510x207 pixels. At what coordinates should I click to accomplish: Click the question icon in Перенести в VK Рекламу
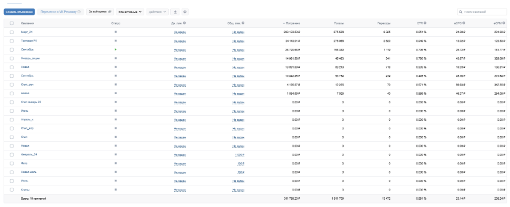(79, 12)
